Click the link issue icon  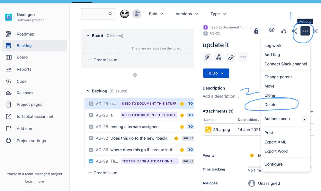pyautogui.click(x=231, y=57)
